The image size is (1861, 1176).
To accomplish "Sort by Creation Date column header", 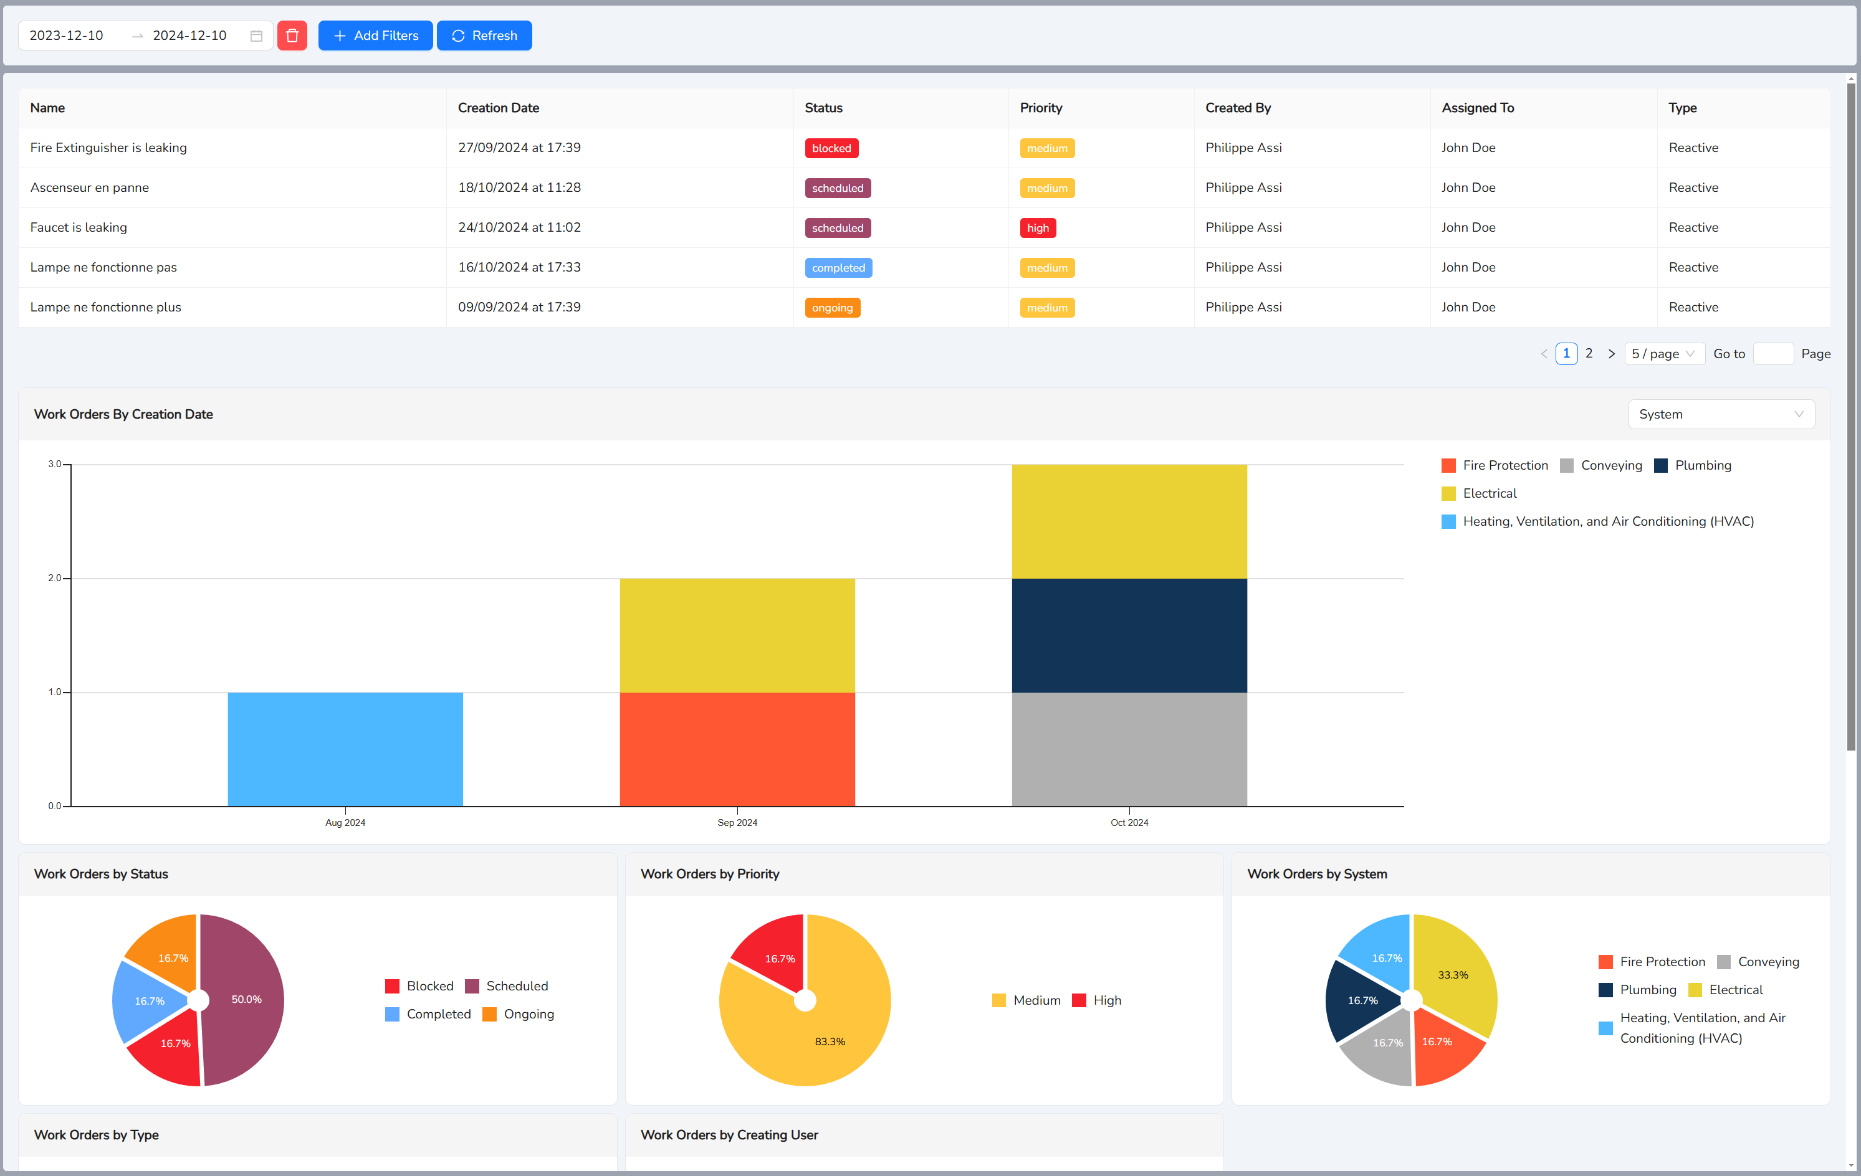I will pos(620,108).
